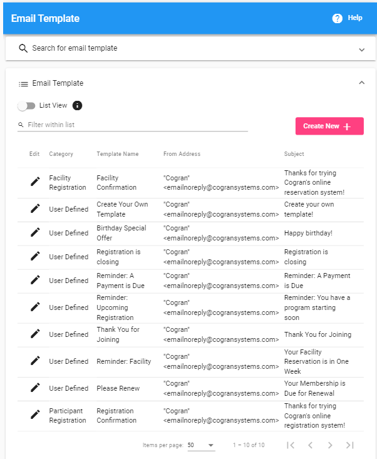This screenshot has width=377, height=459.
Task: Click the Help link in header
Action: point(354,18)
